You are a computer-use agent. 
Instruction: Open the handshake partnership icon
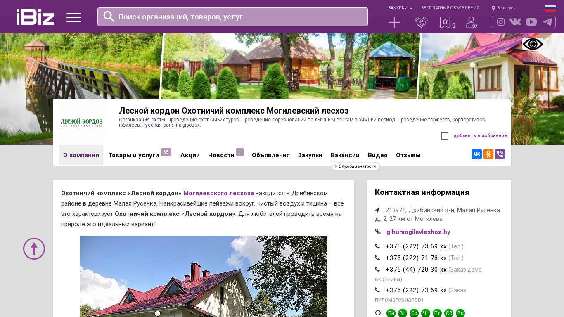click(421, 22)
